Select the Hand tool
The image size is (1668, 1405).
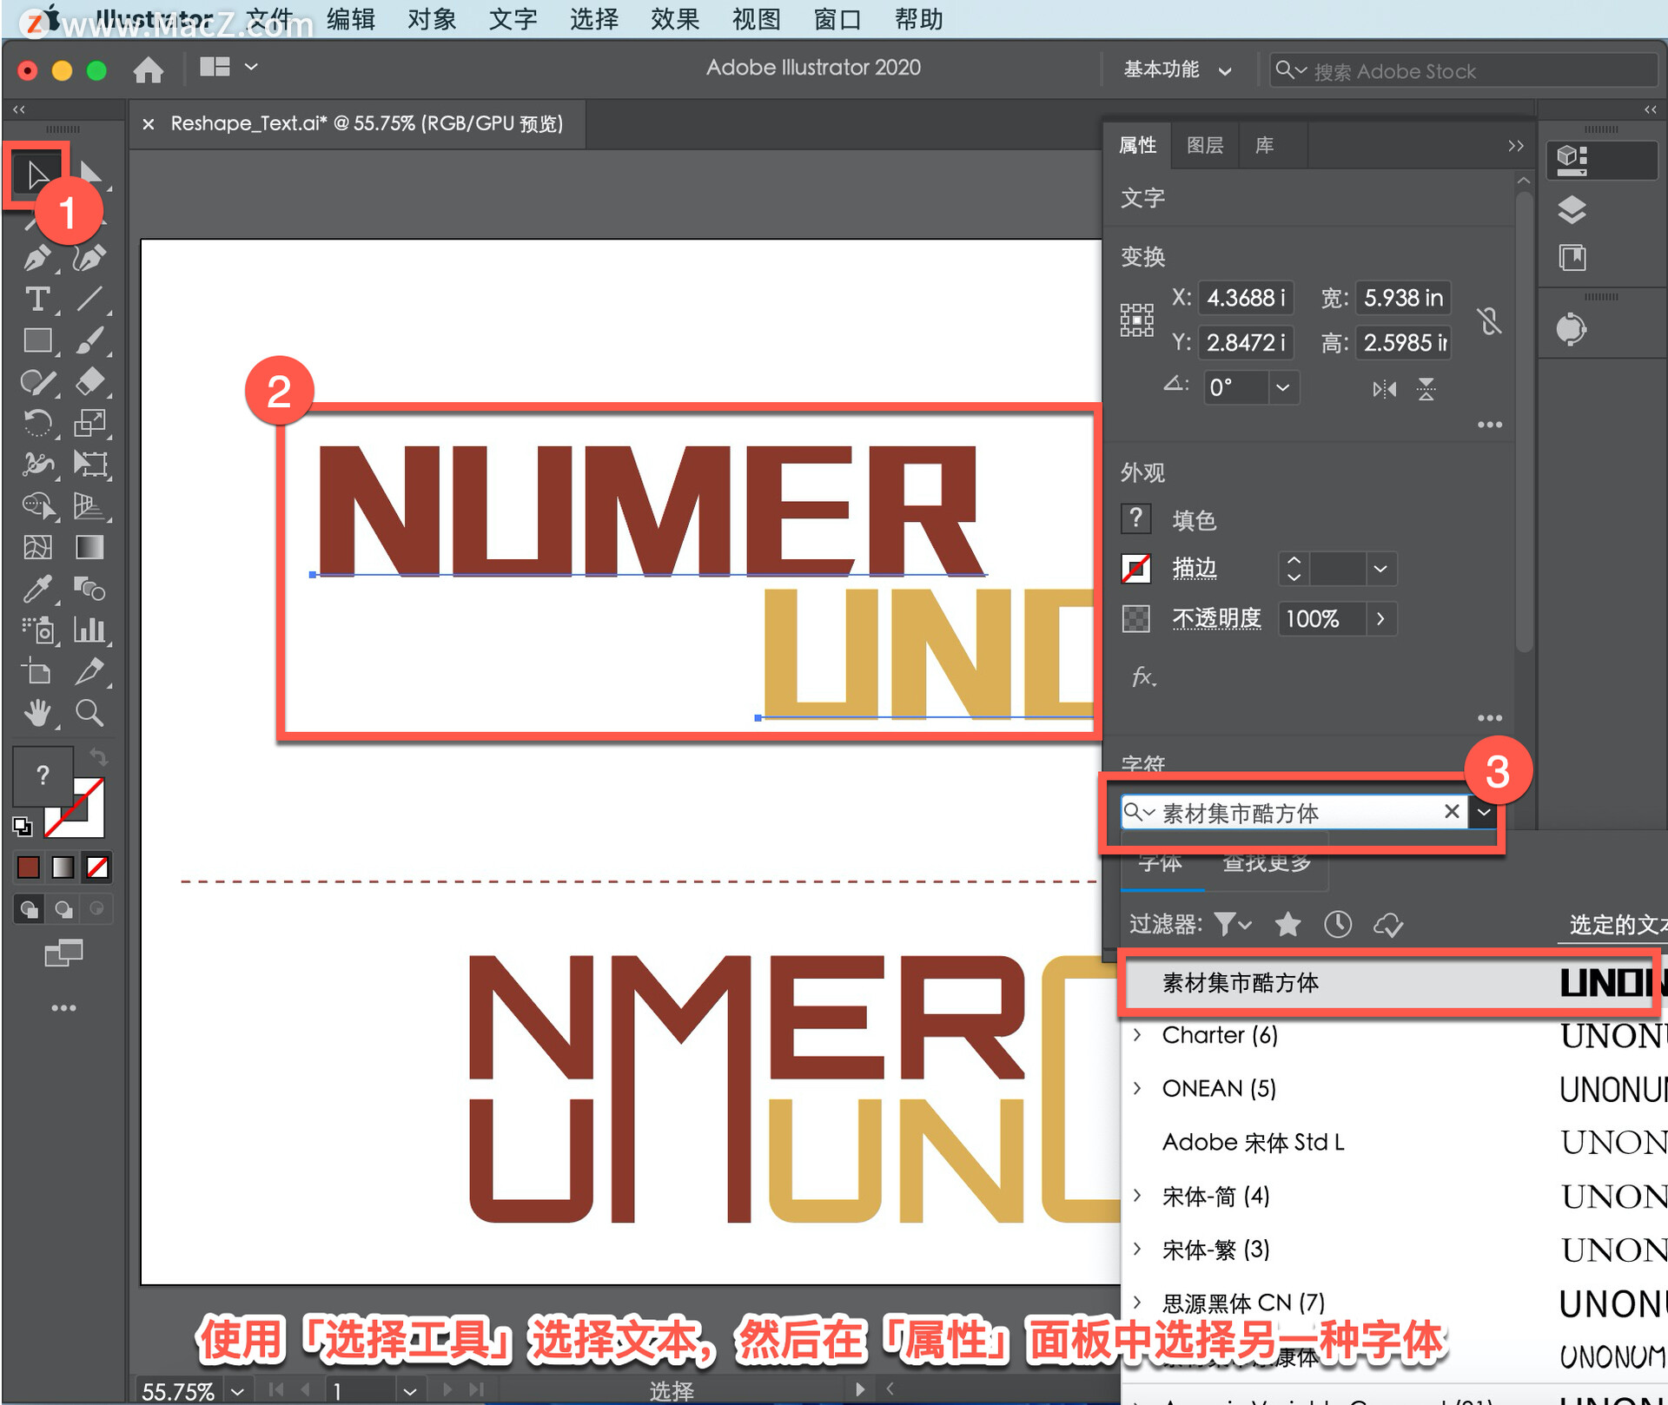(36, 713)
